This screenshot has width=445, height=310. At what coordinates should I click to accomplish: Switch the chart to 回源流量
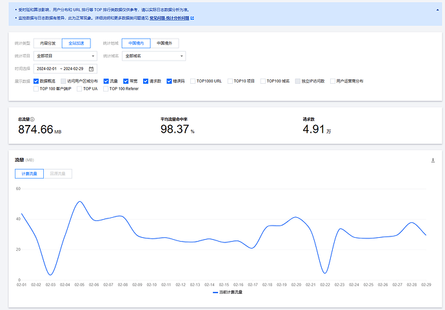(x=57, y=173)
